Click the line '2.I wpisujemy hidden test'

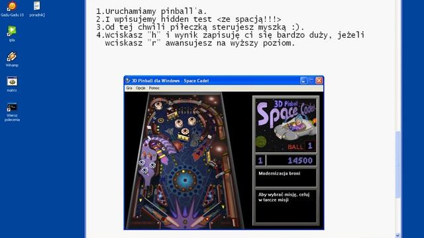188,19
